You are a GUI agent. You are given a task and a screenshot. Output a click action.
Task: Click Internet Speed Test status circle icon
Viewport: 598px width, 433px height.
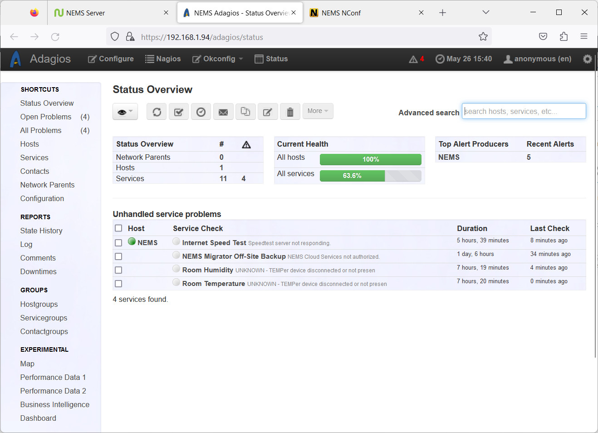click(176, 241)
